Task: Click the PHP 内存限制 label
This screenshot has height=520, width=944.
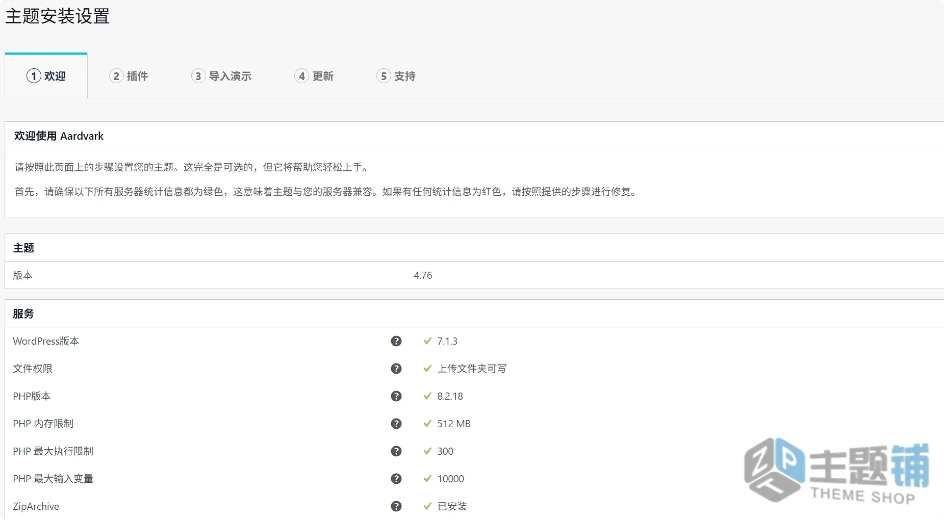Action: click(43, 424)
